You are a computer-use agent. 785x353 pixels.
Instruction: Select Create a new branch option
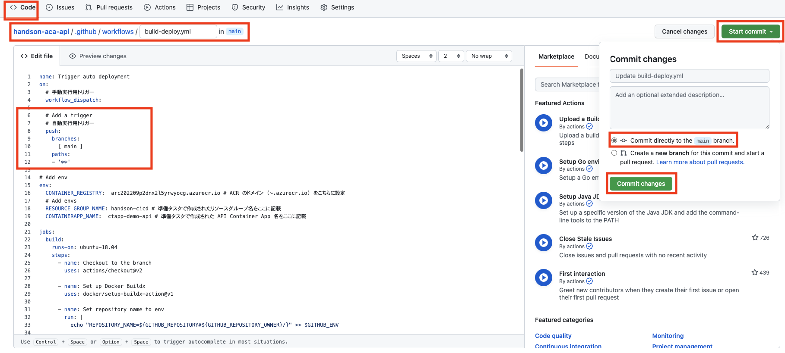[614, 153]
